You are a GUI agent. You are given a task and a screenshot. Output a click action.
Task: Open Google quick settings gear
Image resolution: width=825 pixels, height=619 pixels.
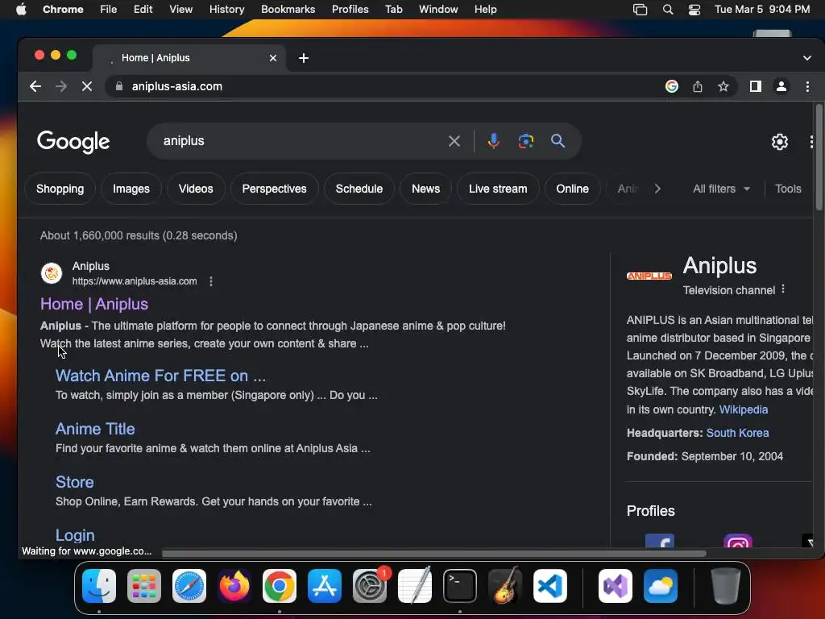[780, 142]
